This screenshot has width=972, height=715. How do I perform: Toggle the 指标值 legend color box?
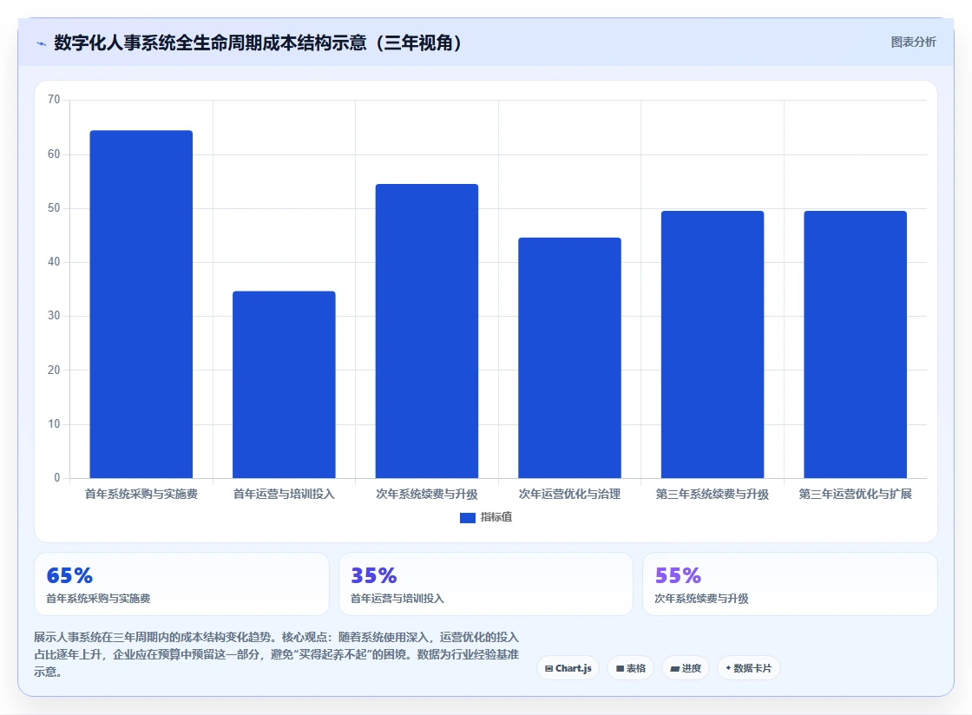(468, 517)
